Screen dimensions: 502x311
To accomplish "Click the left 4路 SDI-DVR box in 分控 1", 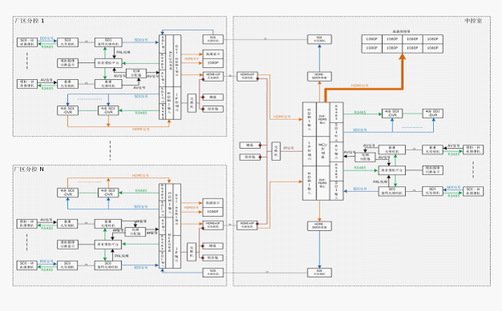I will [x=67, y=110].
